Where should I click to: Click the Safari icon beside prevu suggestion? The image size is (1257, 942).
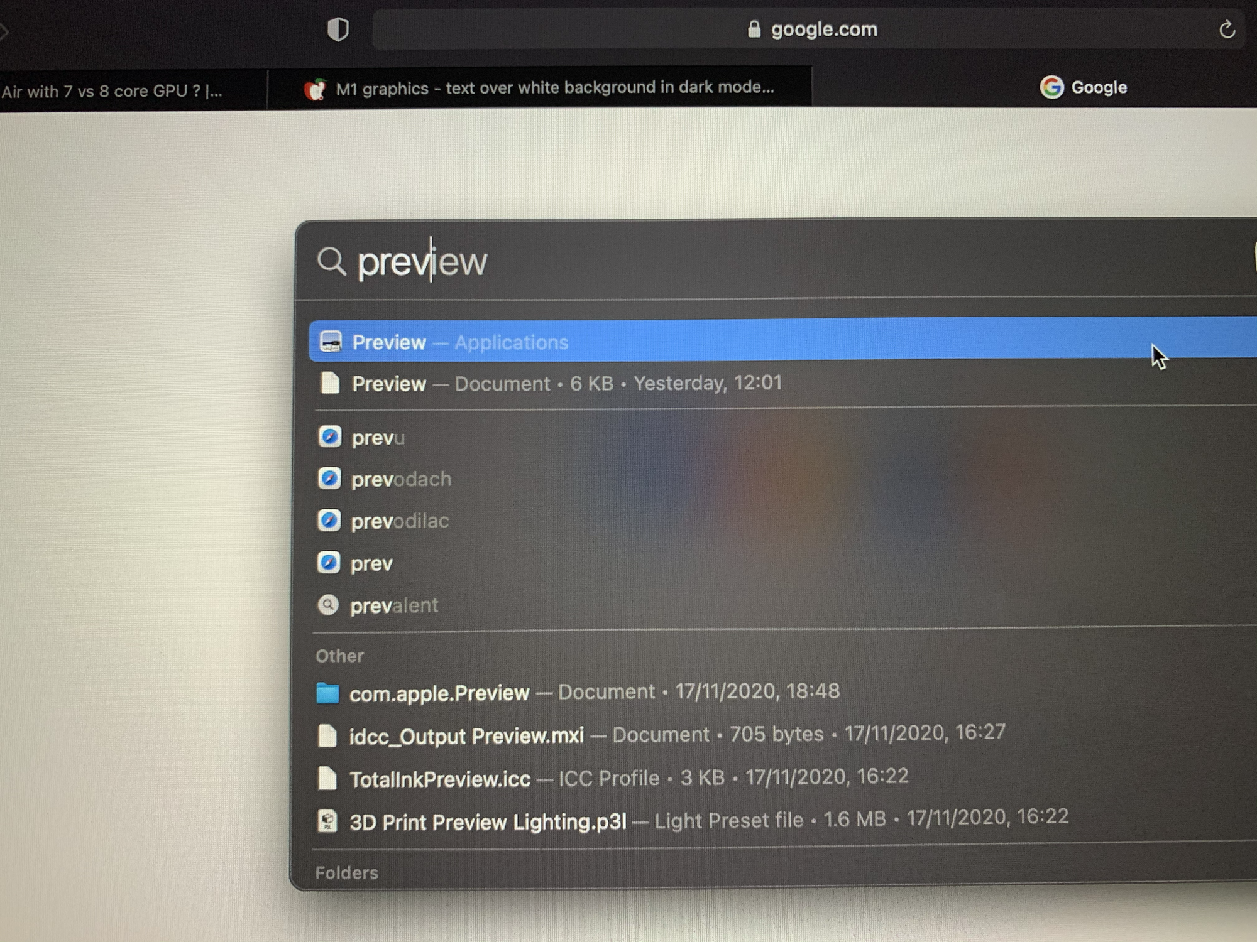point(329,436)
